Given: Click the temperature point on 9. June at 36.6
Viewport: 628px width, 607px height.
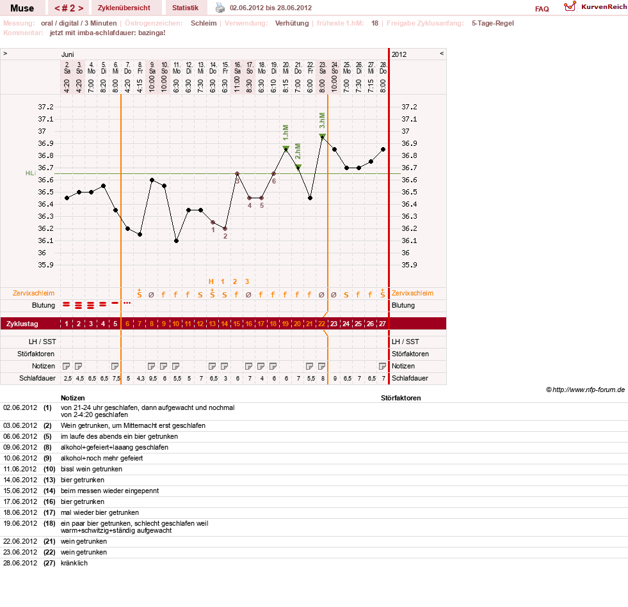Looking at the screenshot, I should [x=152, y=180].
